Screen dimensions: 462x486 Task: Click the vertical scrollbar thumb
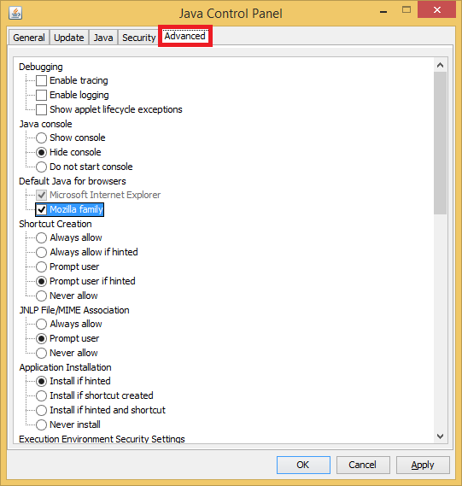tap(440, 143)
